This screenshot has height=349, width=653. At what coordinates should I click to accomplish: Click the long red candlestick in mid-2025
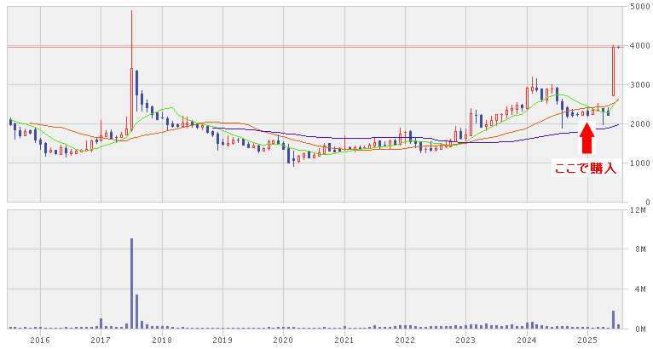click(x=613, y=71)
